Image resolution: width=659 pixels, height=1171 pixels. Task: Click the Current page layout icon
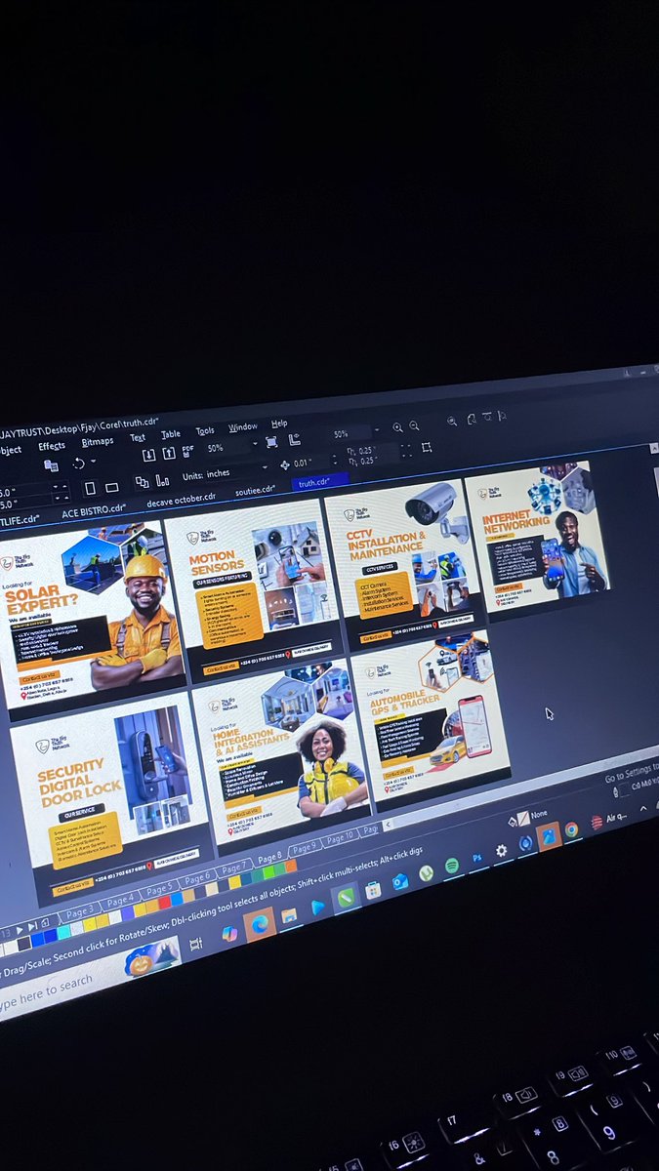(x=162, y=480)
